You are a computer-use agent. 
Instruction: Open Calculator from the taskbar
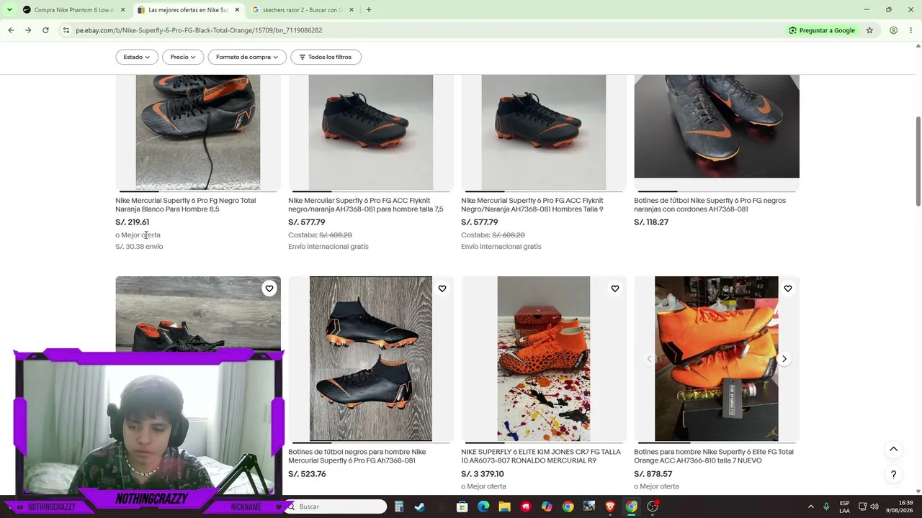[x=398, y=506]
